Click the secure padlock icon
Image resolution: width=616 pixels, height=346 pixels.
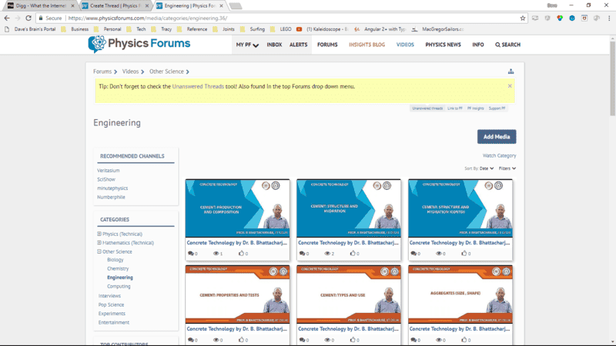[x=41, y=18]
